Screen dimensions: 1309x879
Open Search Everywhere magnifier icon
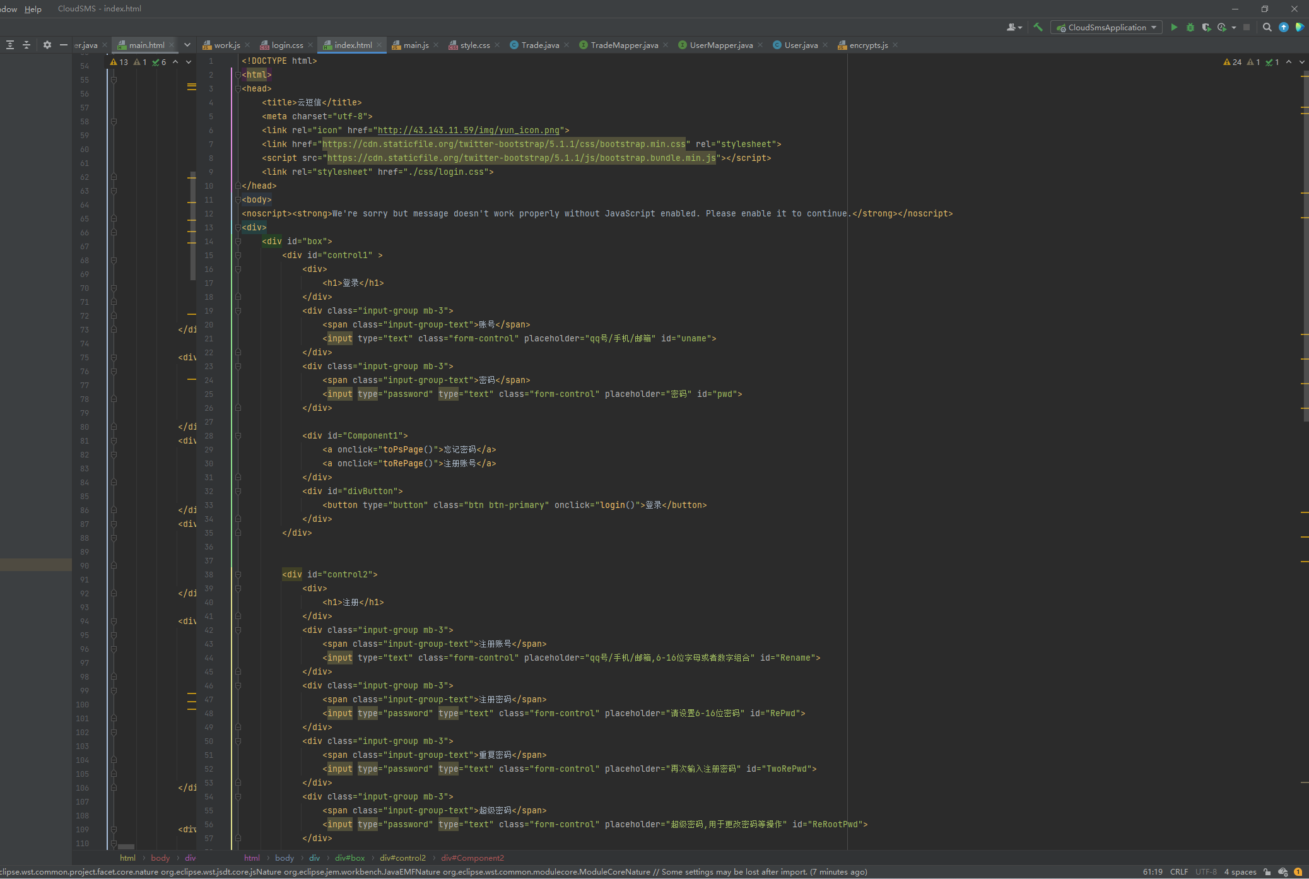tap(1267, 27)
